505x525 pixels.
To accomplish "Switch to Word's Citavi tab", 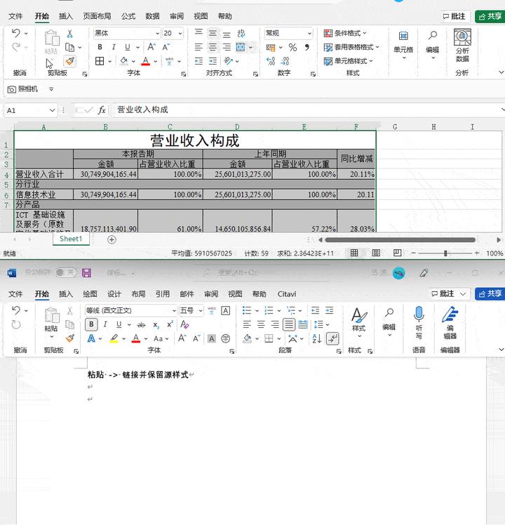I will [x=287, y=294].
